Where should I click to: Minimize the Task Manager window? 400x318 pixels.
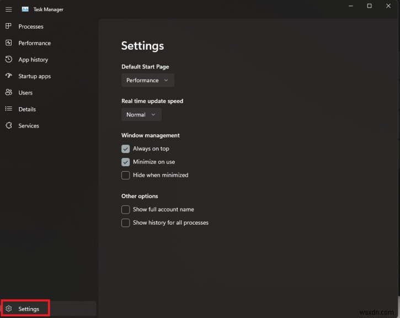click(x=351, y=6)
